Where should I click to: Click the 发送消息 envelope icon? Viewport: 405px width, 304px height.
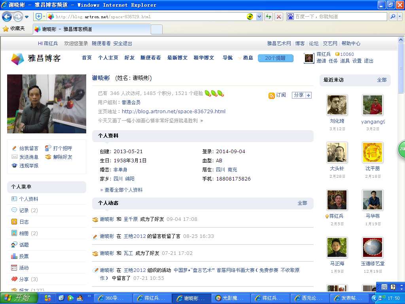coord(15,157)
